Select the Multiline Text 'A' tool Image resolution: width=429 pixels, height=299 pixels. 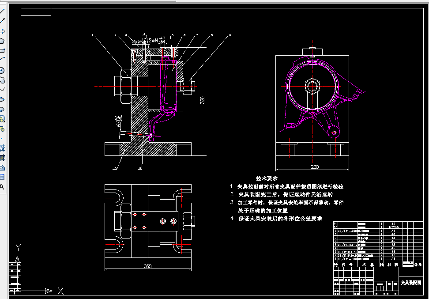pos(2,187)
